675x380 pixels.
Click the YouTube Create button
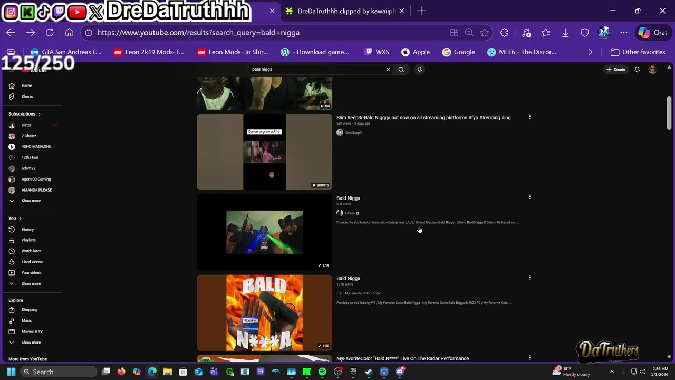click(x=616, y=69)
